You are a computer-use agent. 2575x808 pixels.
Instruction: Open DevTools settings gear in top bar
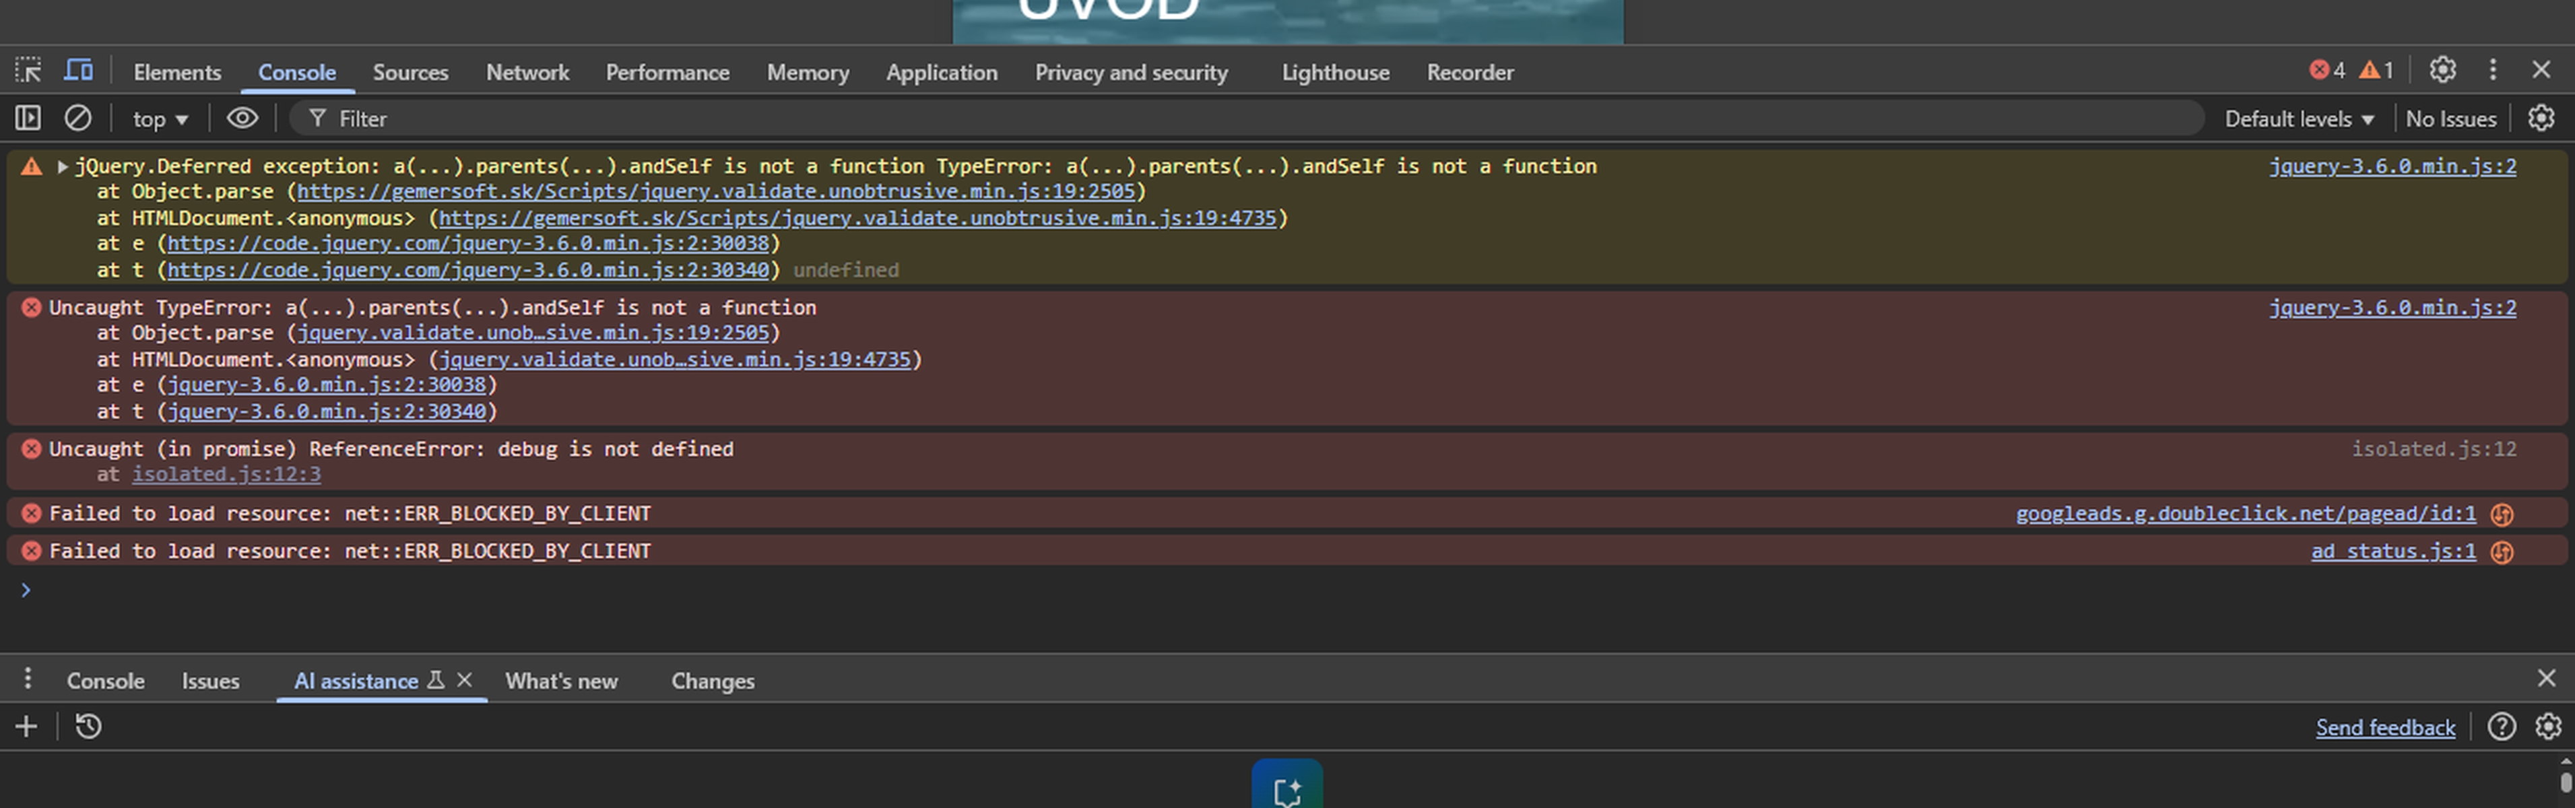point(2442,70)
